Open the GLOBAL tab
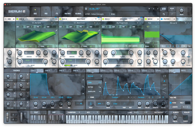Viewport: 196px width, 128px height. (x=78, y=11)
